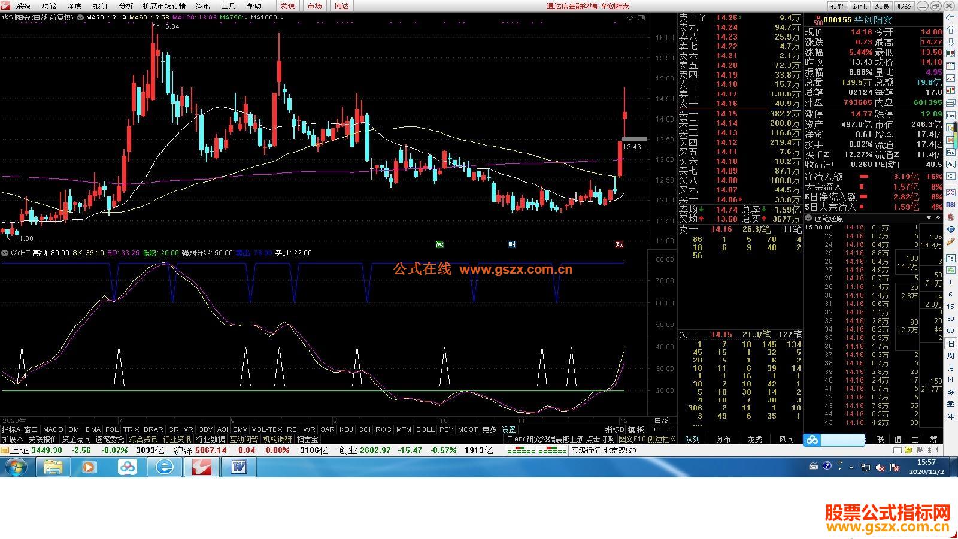Click the 600155 stock code
Screen dimensions: 958x539
838,20
